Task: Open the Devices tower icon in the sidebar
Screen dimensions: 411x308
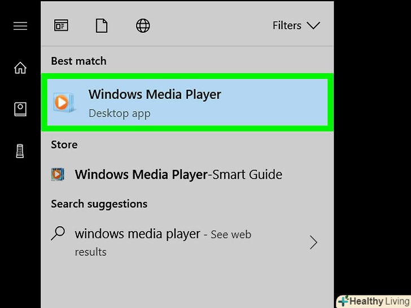Action: click(x=20, y=151)
